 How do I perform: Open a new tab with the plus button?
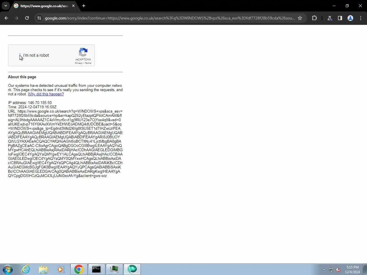coord(84,6)
